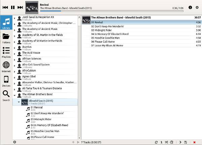Image resolution: width=202 pixels, height=145 pixels.
Task: Expand the Acantus artist
Action: 14,48
